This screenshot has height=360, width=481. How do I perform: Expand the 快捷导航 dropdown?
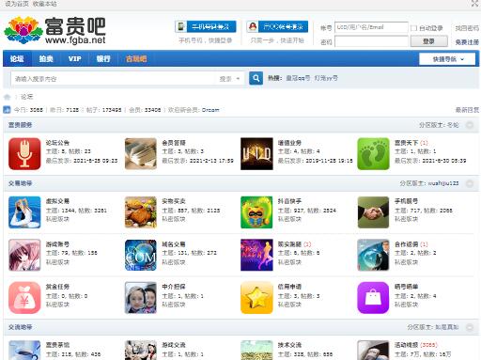pos(447,59)
